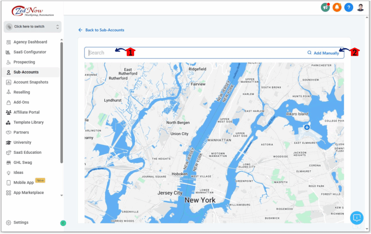Viewport: 371px width, 234px height.
Task: Open Mobile App marked New
Action: (24, 182)
